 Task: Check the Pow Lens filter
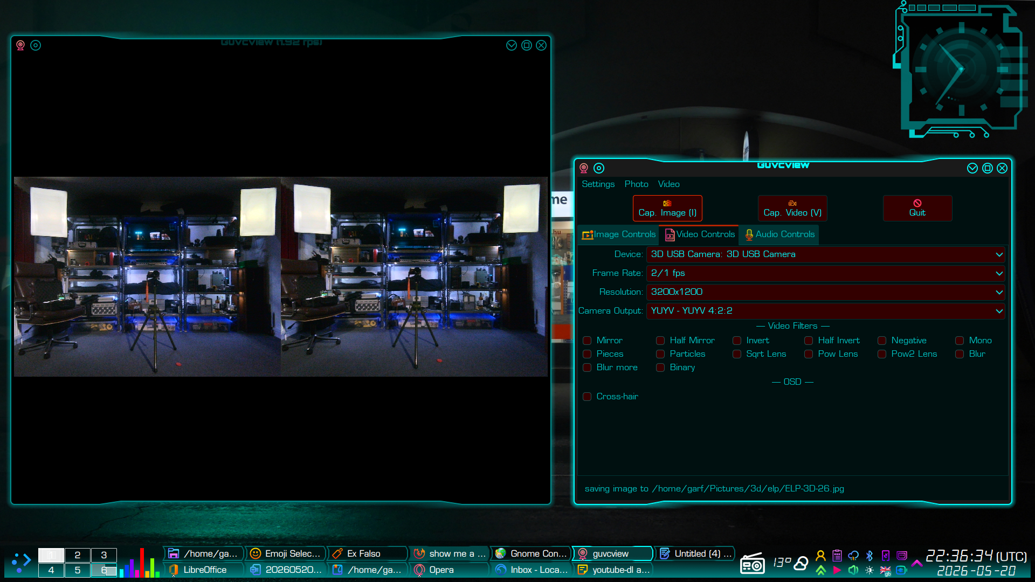[x=809, y=354]
